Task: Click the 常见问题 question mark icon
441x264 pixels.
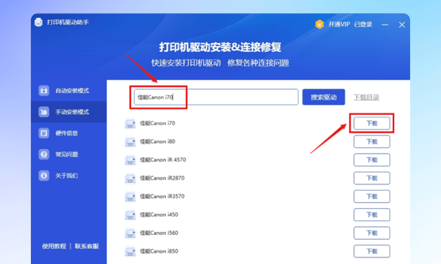Action: (x=44, y=154)
